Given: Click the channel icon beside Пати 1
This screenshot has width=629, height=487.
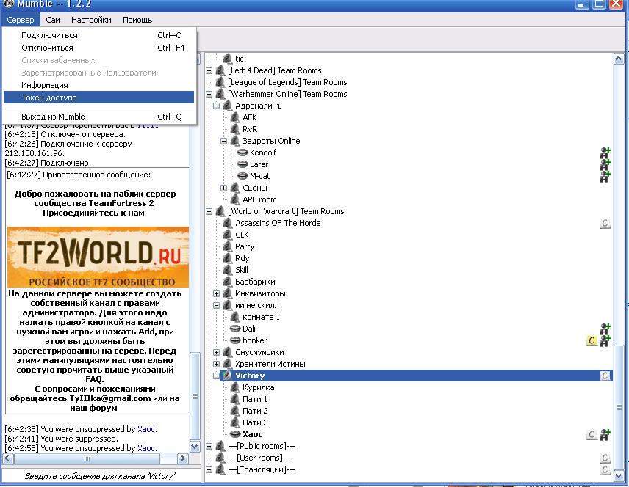Looking at the screenshot, I should [235, 399].
